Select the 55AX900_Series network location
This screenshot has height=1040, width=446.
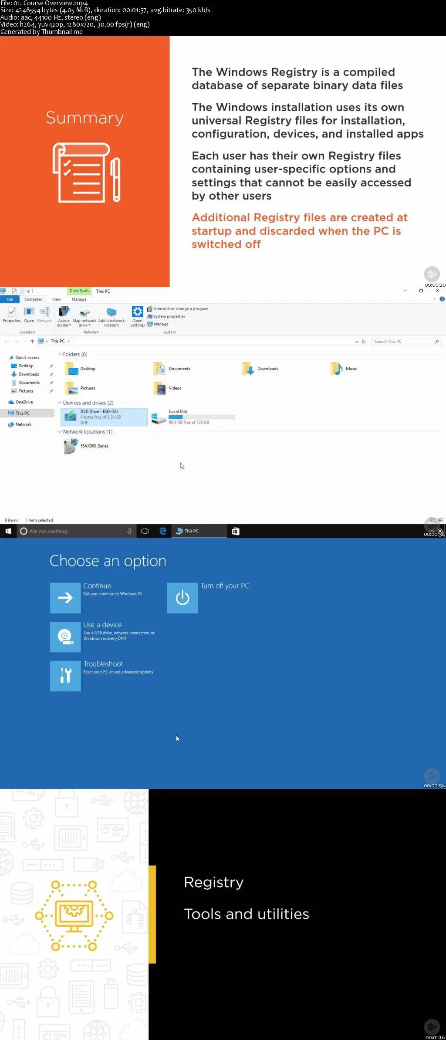click(86, 446)
